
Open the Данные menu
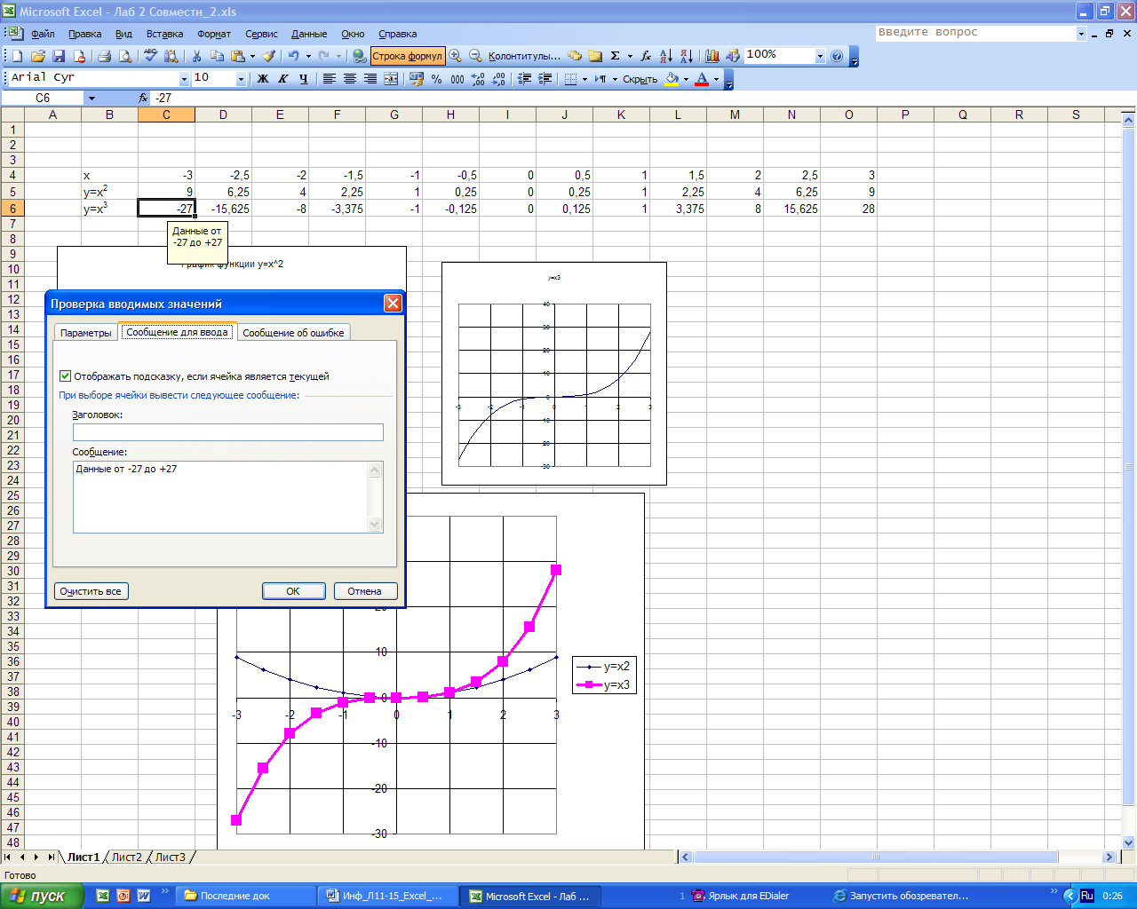coord(309,34)
